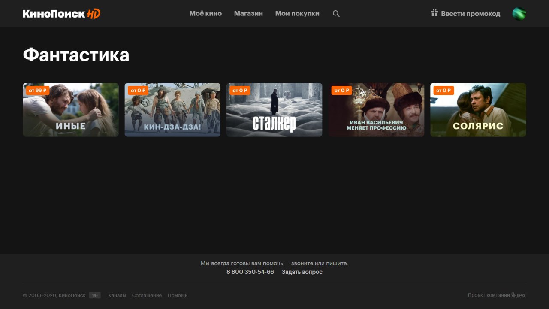Click the gift icon next to promo code
Screen dimensions: 549x309
pyautogui.click(x=434, y=13)
